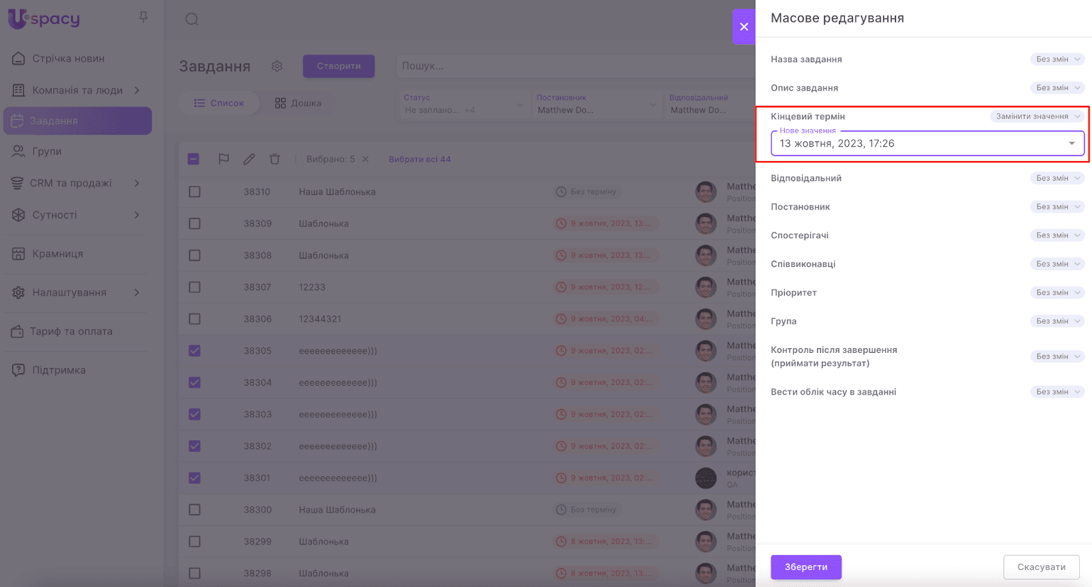Click list icon on Список tab
The height and width of the screenshot is (587, 1092).
(199, 103)
